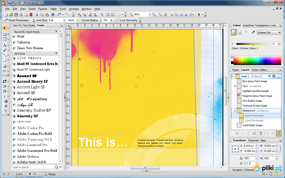
Task: Click the Text colour A icon
Action: (245, 32)
